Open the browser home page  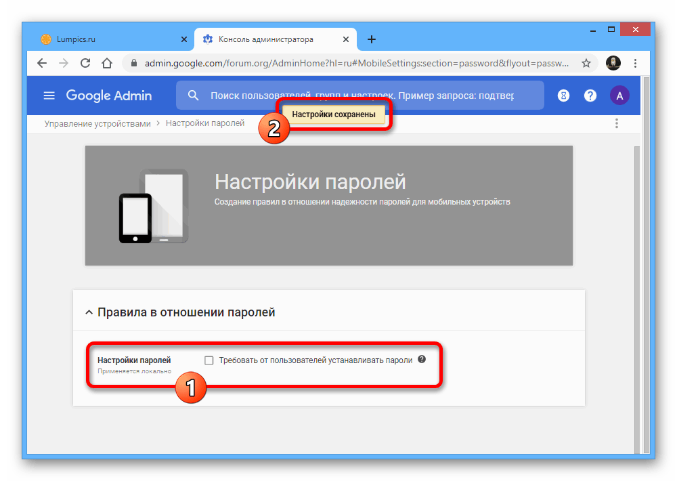(x=107, y=63)
